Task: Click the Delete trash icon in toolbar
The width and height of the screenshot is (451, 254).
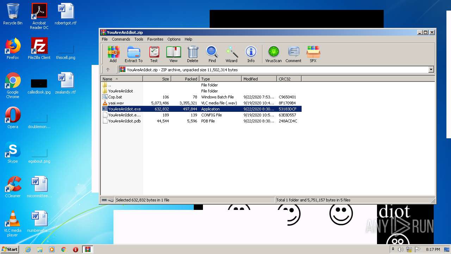Action: pyautogui.click(x=193, y=54)
